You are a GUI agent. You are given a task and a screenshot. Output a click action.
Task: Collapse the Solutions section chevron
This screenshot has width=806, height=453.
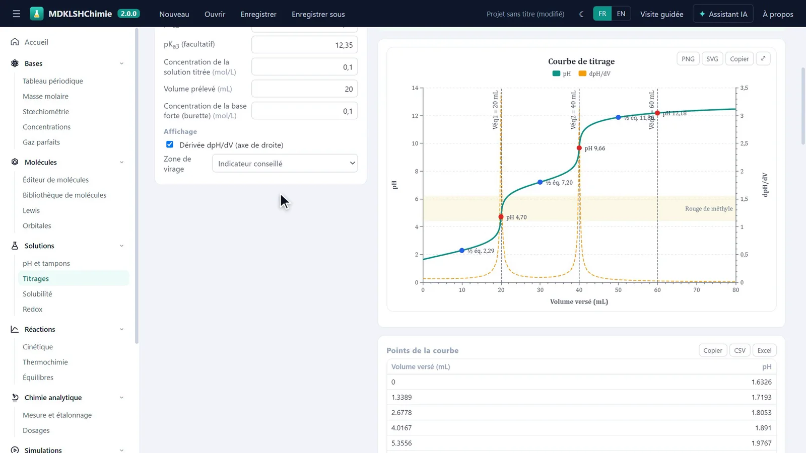[121, 246]
